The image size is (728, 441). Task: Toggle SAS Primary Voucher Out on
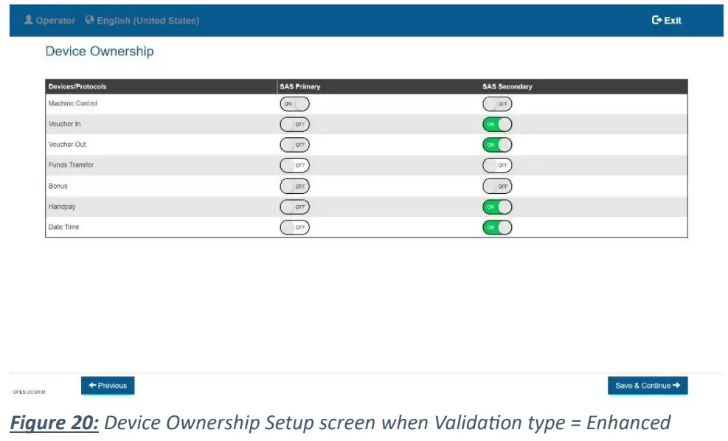point(294,145)
